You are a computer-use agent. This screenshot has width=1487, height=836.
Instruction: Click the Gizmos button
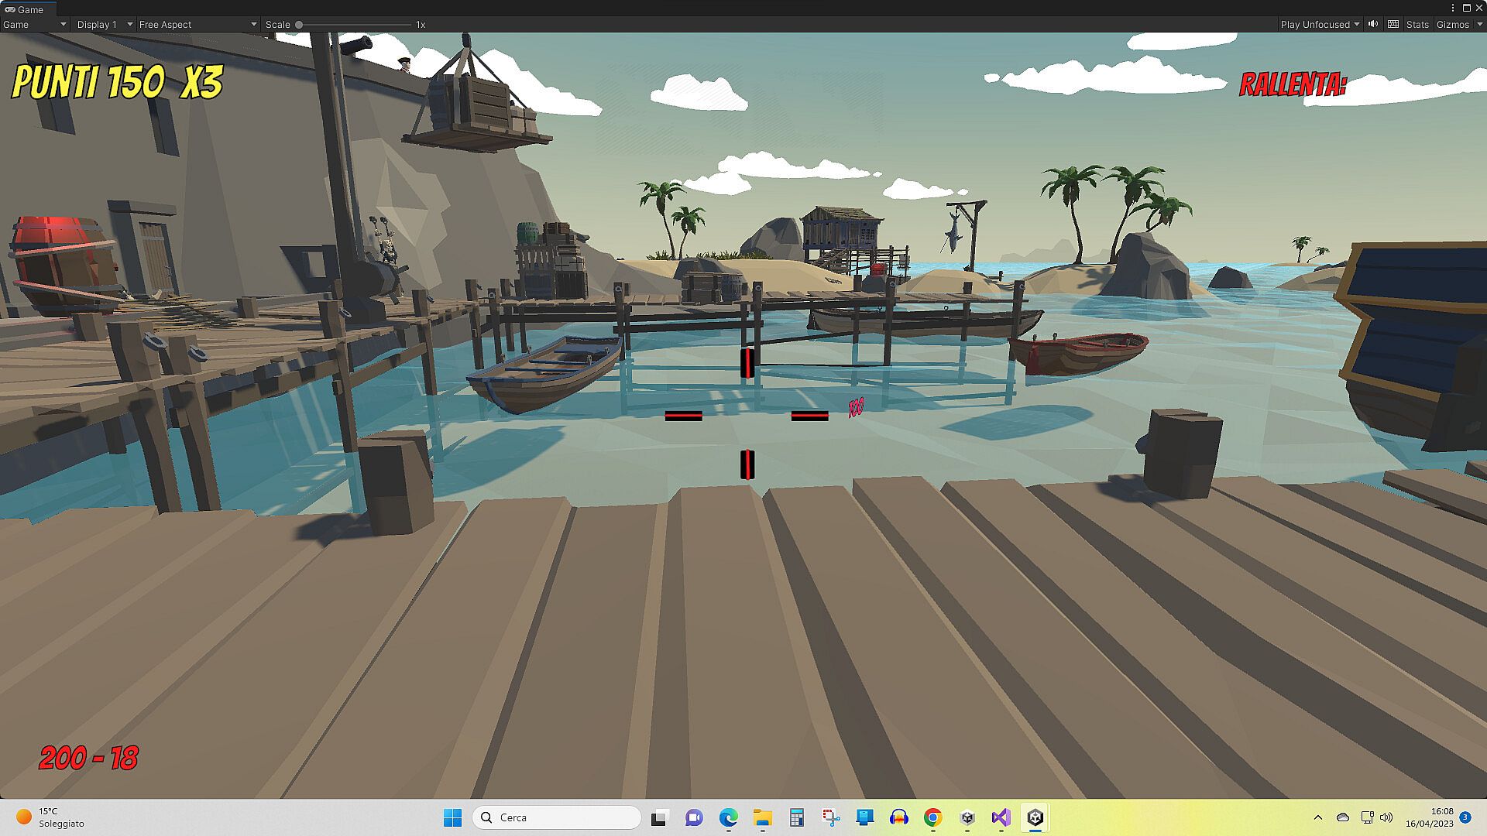pos(1452,24)
